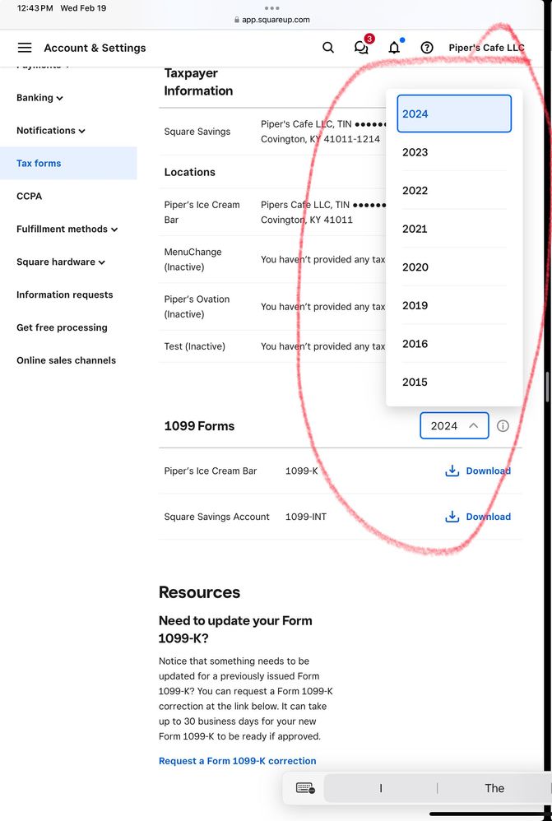Open messages with 3 unread badge
Image resolution: width=552 pixels, height=821 pixels.
pyautogui.click(x=361, y=48)
